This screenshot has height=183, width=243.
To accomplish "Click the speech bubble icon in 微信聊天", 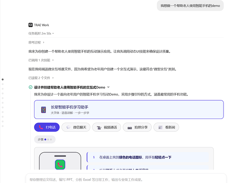I will click(68, 127).
